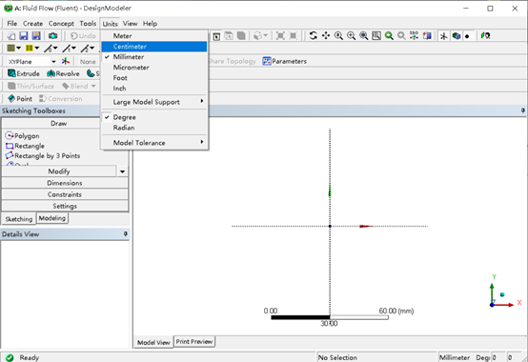Click the graphics panel pin icon
The image size is (528, 362).
point(522,111)
